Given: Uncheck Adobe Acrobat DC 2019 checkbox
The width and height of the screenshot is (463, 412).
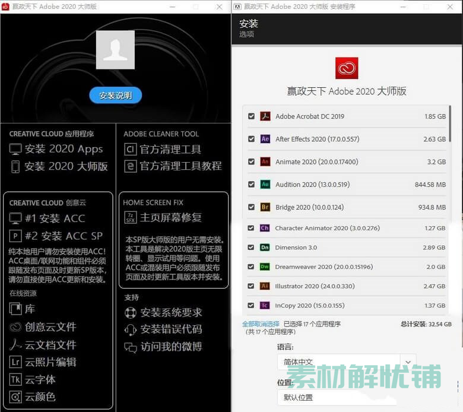Looking at the screenshot, I should 251,116.
